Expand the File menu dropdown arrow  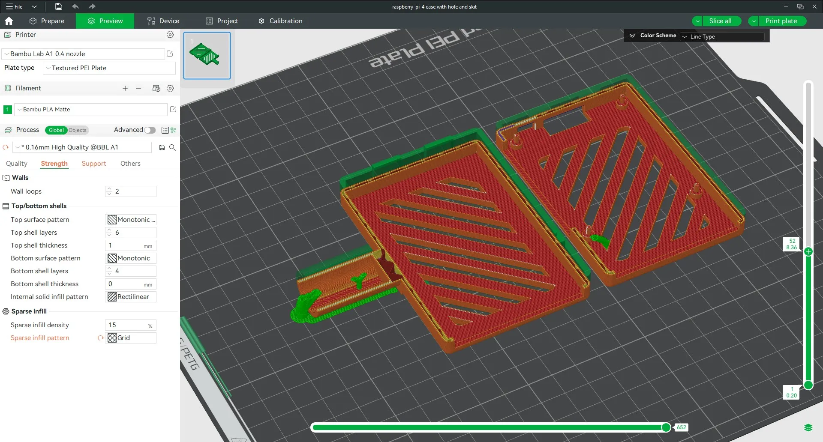coord(34,6)
